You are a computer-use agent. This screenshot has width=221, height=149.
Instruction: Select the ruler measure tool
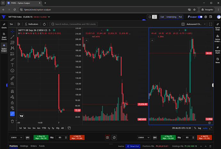[x=12, y=78]
